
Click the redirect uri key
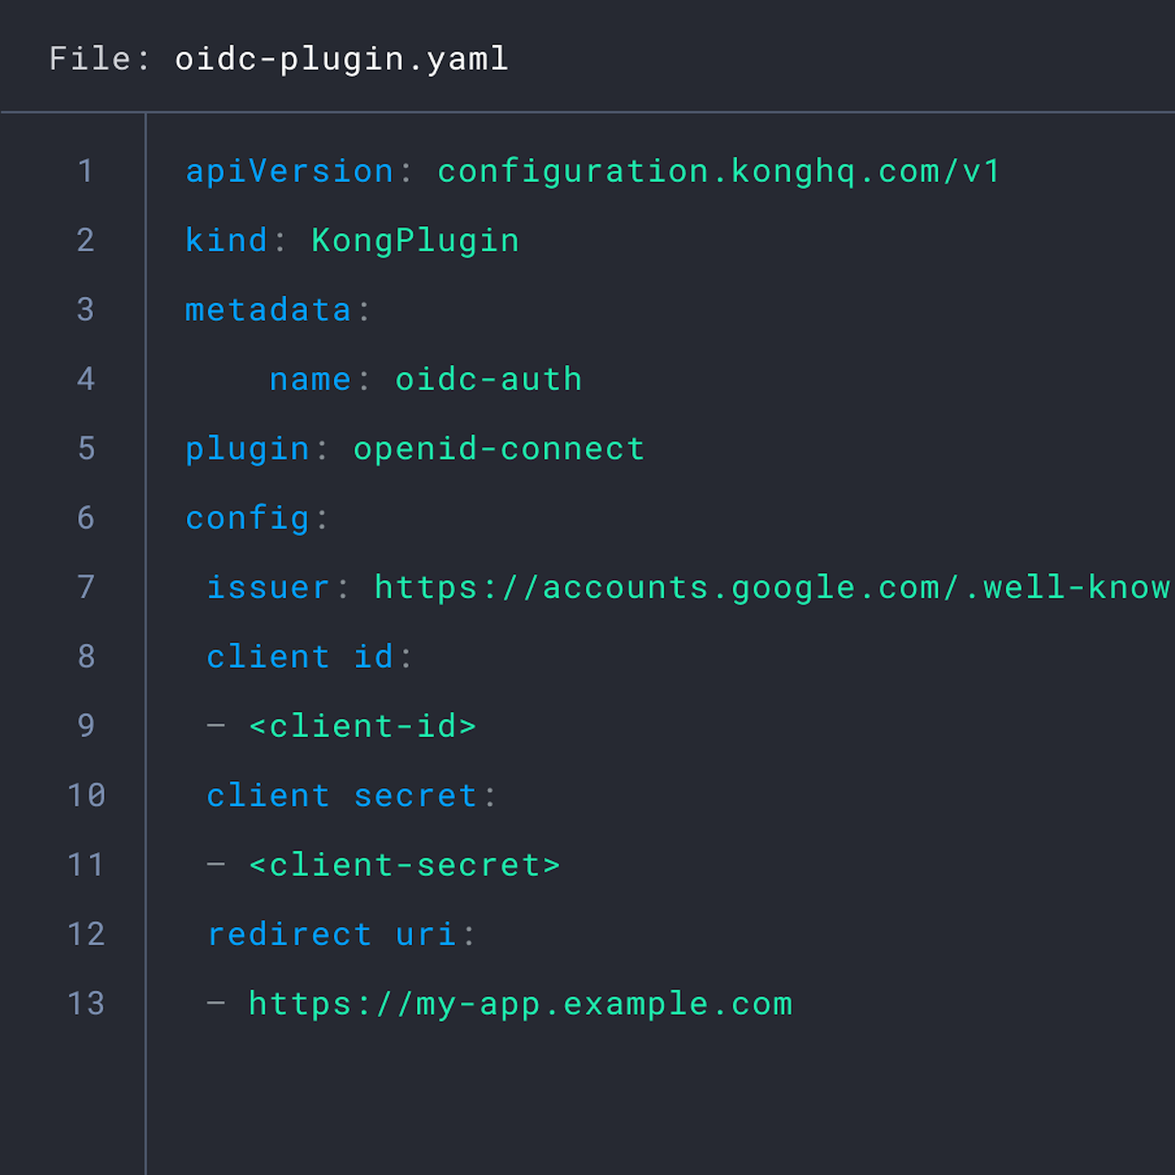[331, 934]
